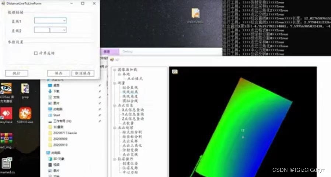Select 线线距离 in the tree
Image resolution: width=331 pixels, height=177 pixels.
(x=130, y=92)
